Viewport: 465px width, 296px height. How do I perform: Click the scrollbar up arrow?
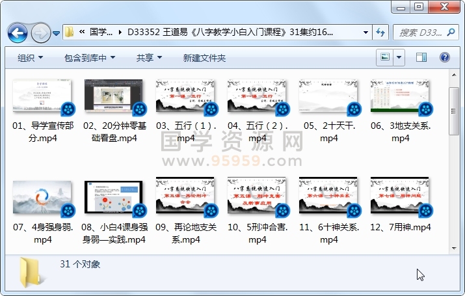click(454, 75)
